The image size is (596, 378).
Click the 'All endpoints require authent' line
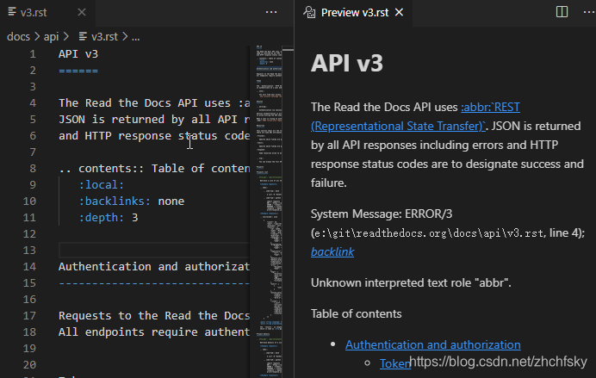154,332
